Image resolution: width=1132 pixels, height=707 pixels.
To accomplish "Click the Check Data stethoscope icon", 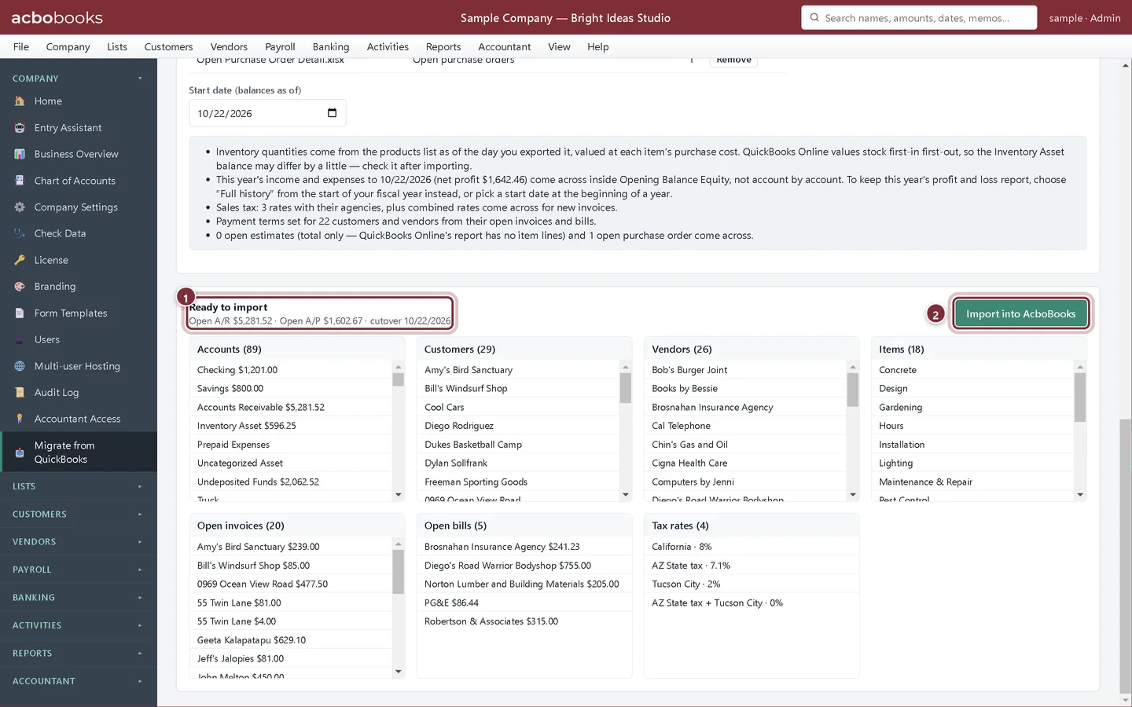I will tap(20, 233).
